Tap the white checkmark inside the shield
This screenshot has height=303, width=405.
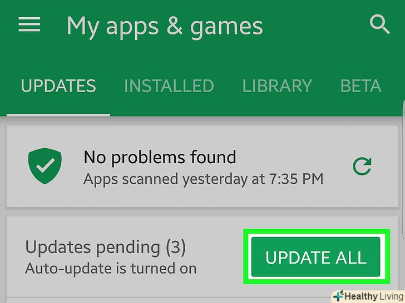pos(45,165)
